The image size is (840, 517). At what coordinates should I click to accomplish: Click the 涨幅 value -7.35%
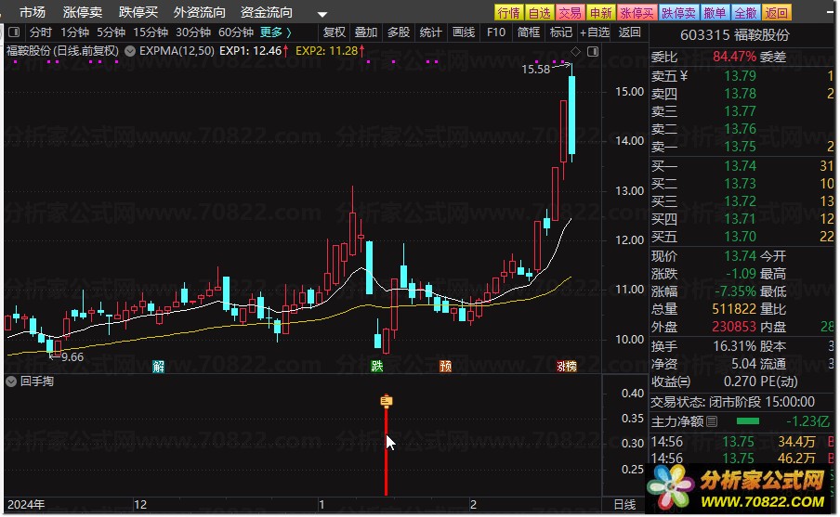tap(735, 291)
